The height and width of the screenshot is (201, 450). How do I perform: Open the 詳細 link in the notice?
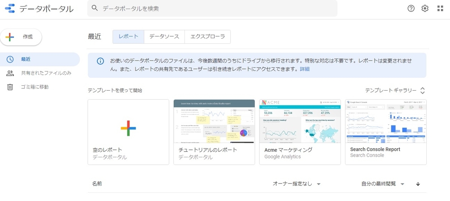(x=304, y=69)
